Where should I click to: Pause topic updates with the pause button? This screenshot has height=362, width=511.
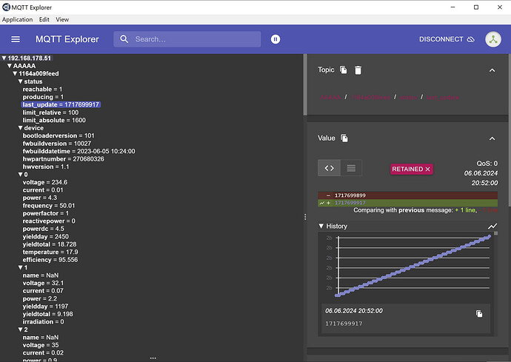coord(275,39)
